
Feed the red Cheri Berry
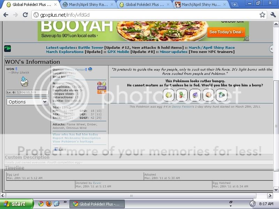(181, 94)
